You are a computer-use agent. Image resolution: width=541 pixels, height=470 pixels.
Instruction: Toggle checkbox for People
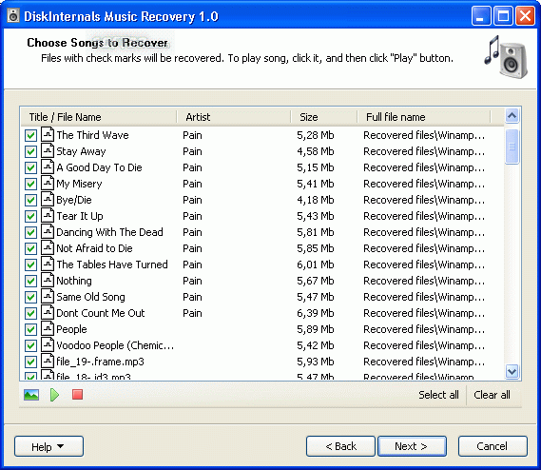tap(30, 329)
